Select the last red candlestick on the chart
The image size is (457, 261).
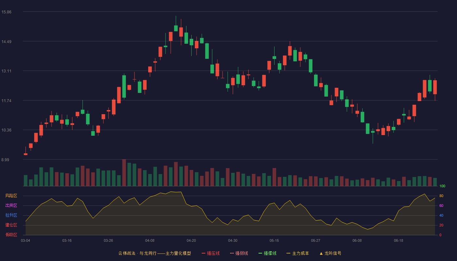(x=435, y=87)
